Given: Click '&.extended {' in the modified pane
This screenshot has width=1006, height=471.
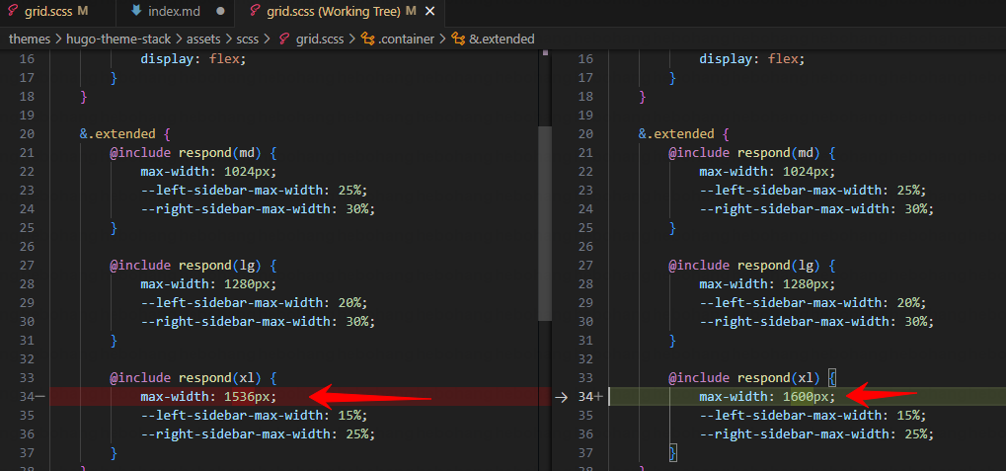Looking at the screenshot, I should pos(684,134).
